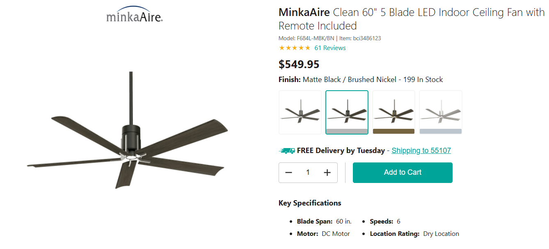Click inside the quantity input field
The width and height of the screenshot is (549, 249).
click(308, 172)
